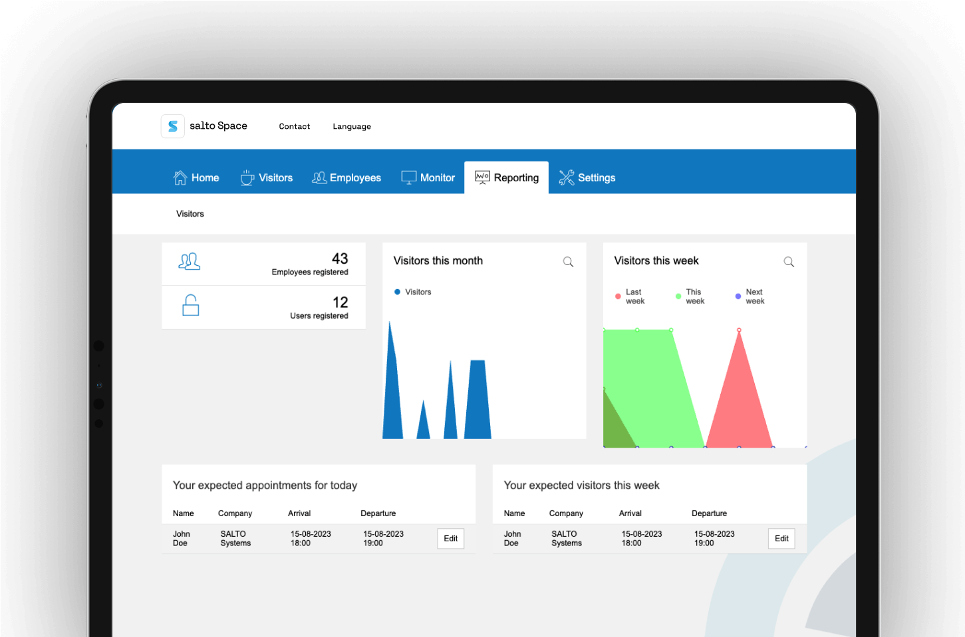Click the users registered padlock icon
Screen dimensions: 965x637
point(191,305)
